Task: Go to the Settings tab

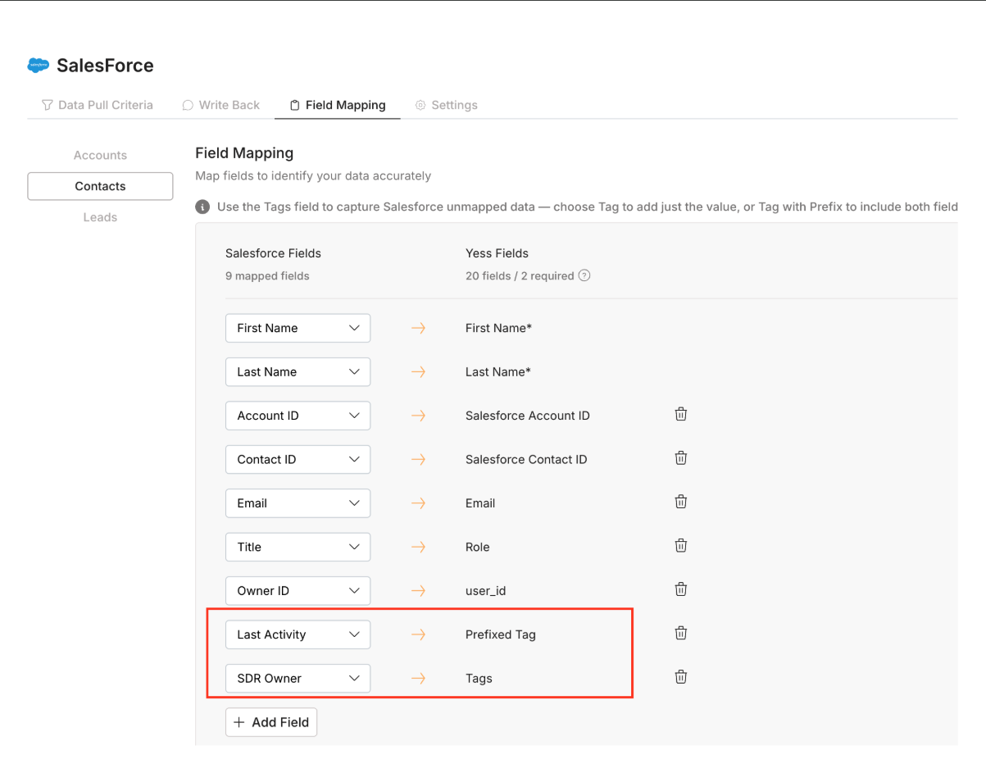Action: click(447, 105)
